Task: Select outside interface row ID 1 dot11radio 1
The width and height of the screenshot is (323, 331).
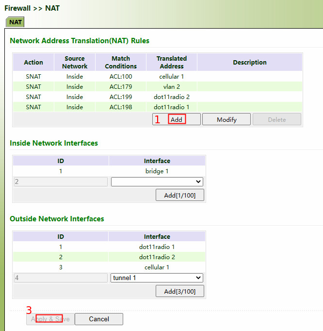Action: pyautogui.click(x=157, y=247)
